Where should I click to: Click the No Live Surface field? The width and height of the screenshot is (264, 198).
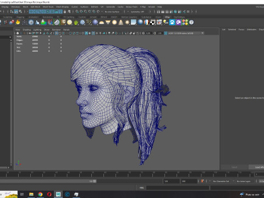coord(112,12)
